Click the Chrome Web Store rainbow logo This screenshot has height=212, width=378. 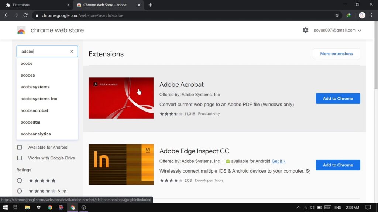pyautogui.click(x=21, y=31)
